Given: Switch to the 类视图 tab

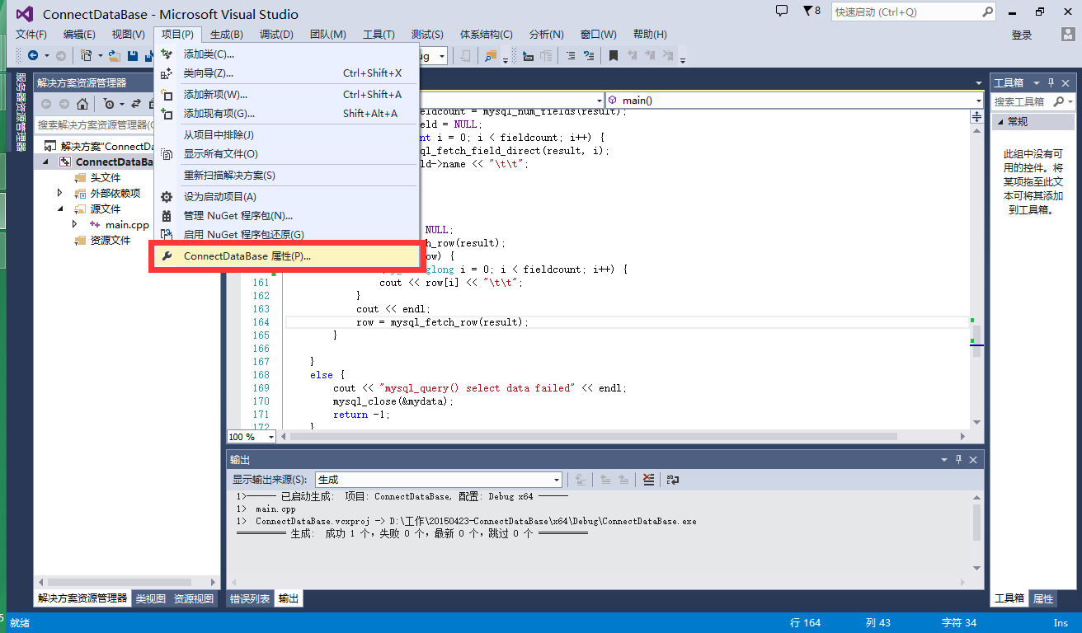Looking at the screenshot, I should click(151, 598).
